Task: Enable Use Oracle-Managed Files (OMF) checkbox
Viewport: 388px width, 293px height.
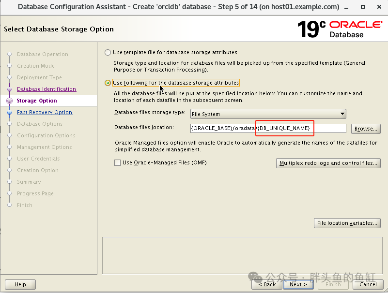Action: click(118, 162)
